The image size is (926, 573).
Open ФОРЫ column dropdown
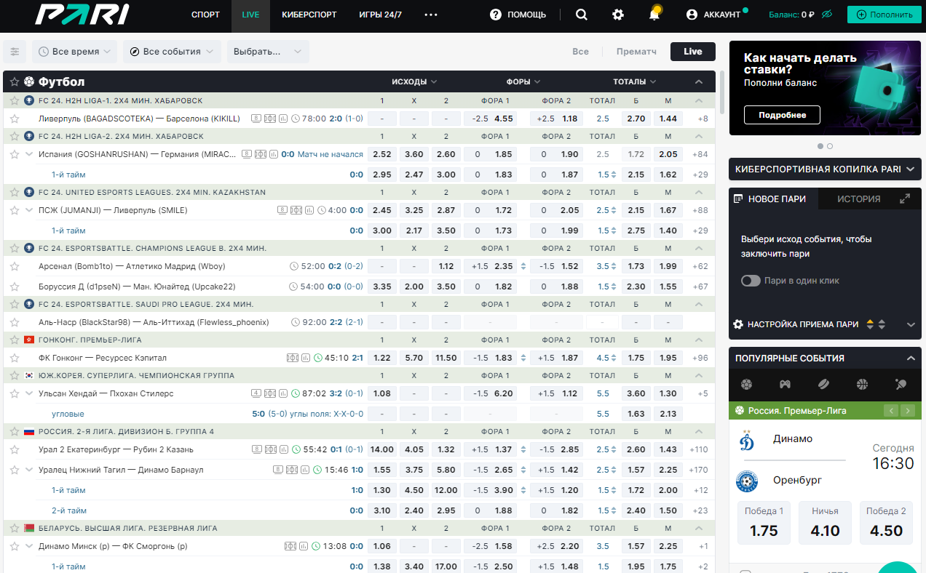(x=523, y=81)
